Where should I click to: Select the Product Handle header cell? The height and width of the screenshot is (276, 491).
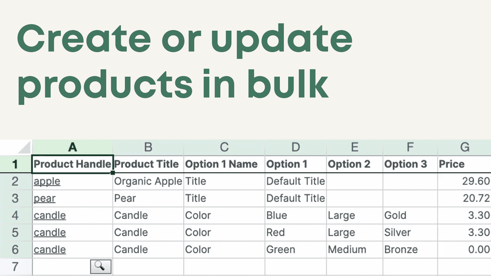(x=72, y=164)
